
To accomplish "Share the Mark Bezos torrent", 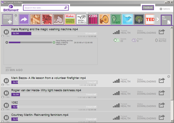I will [162, 80].
